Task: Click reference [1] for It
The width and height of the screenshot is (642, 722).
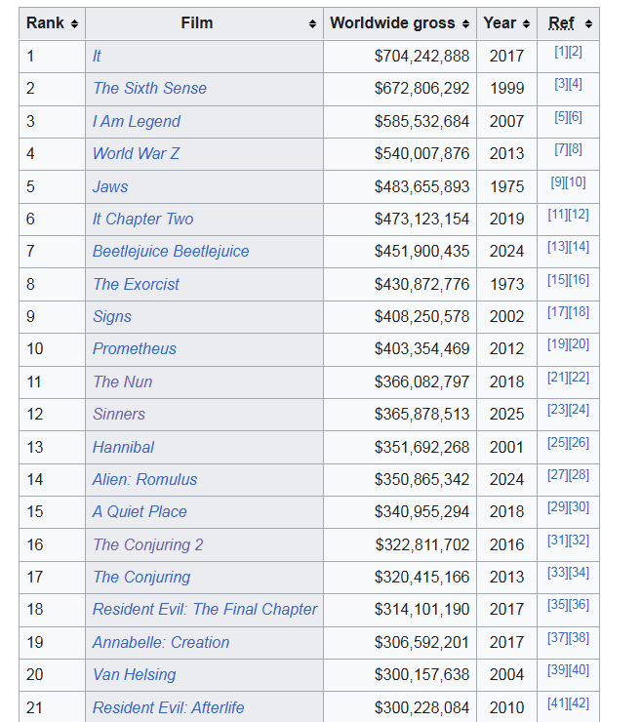Action: pyautogui.click(x=561, y=52)
